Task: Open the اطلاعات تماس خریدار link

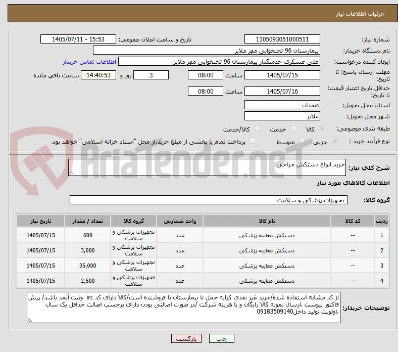Action: [89, 62]
